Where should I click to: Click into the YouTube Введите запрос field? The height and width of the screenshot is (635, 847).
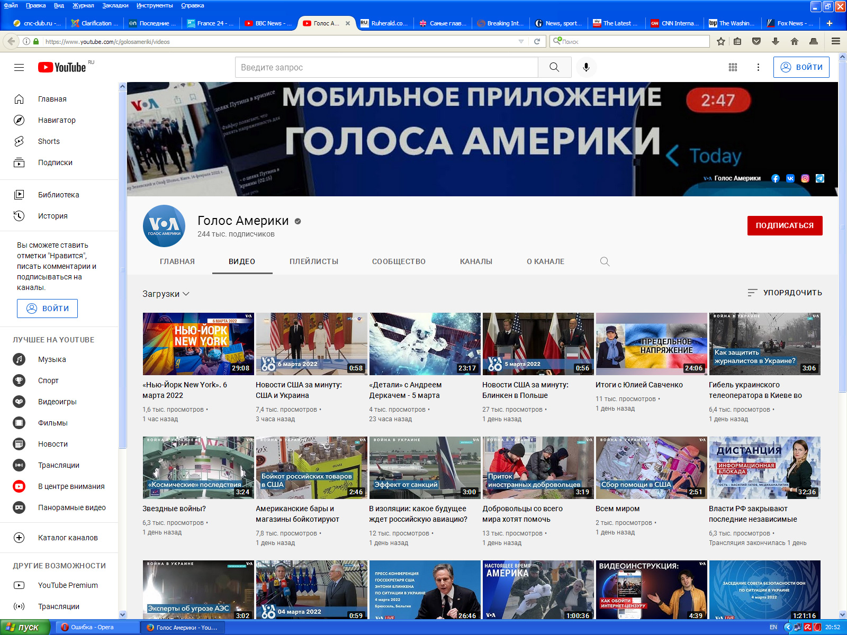click(x=386, y=67)
